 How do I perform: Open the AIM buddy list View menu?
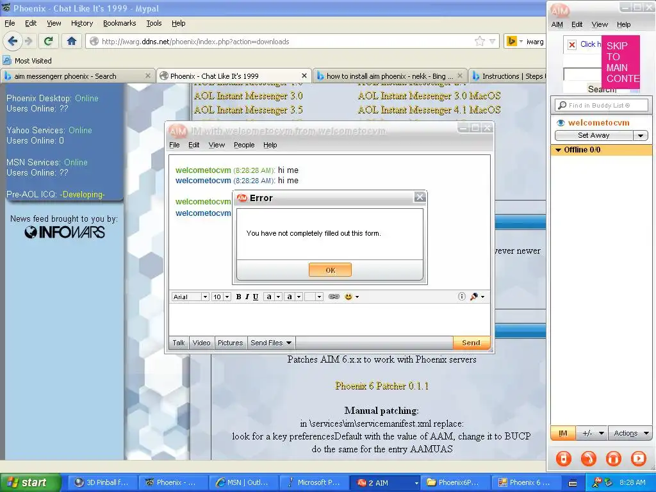tap(600, 24)
